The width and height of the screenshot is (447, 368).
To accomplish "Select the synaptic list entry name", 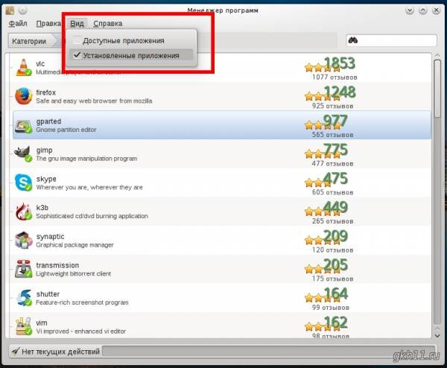I will pyautogui.click(x=50, y=237).
